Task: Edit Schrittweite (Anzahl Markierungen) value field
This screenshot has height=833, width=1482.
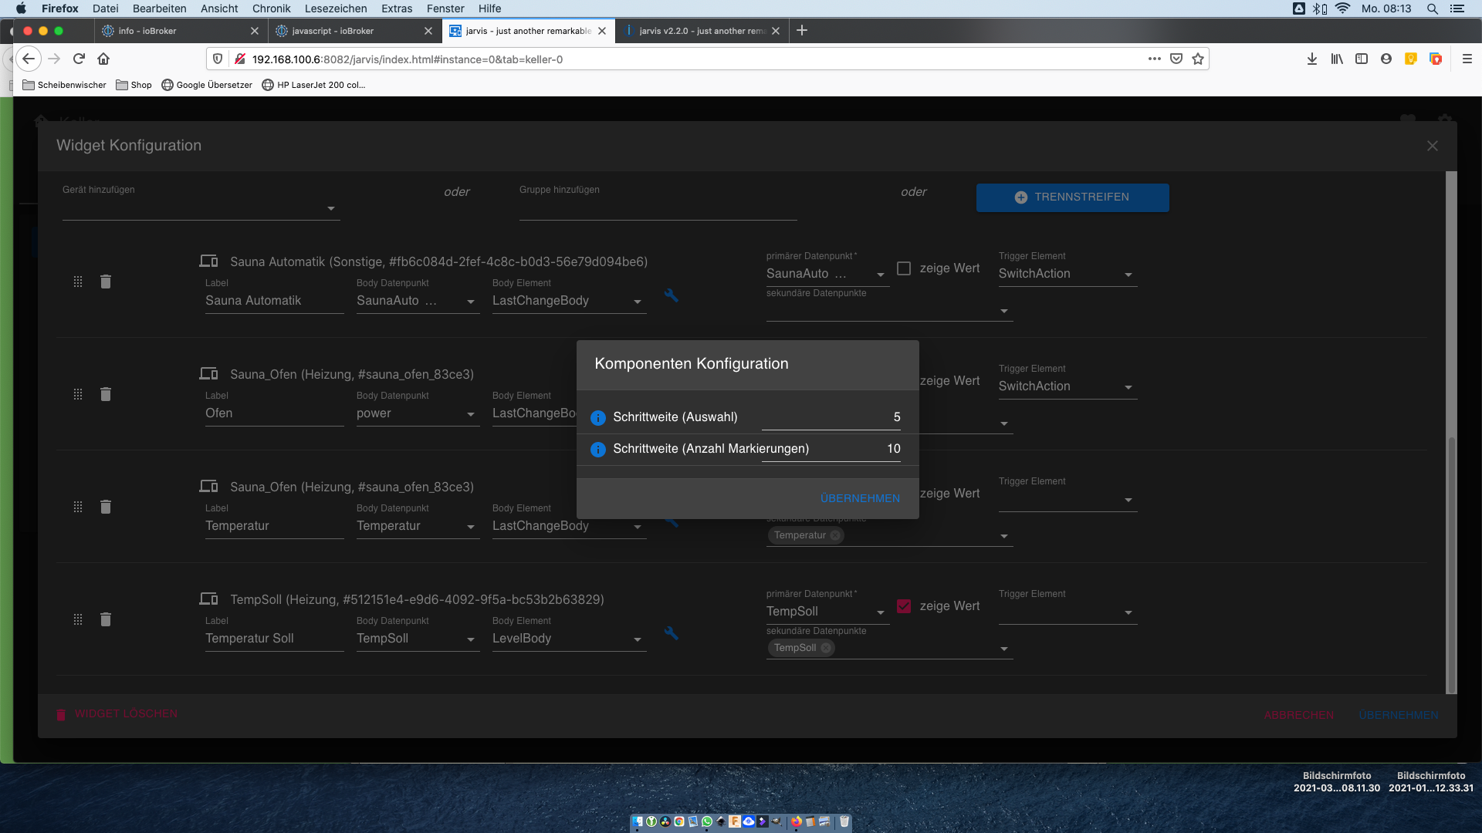Action: [831, 449]
